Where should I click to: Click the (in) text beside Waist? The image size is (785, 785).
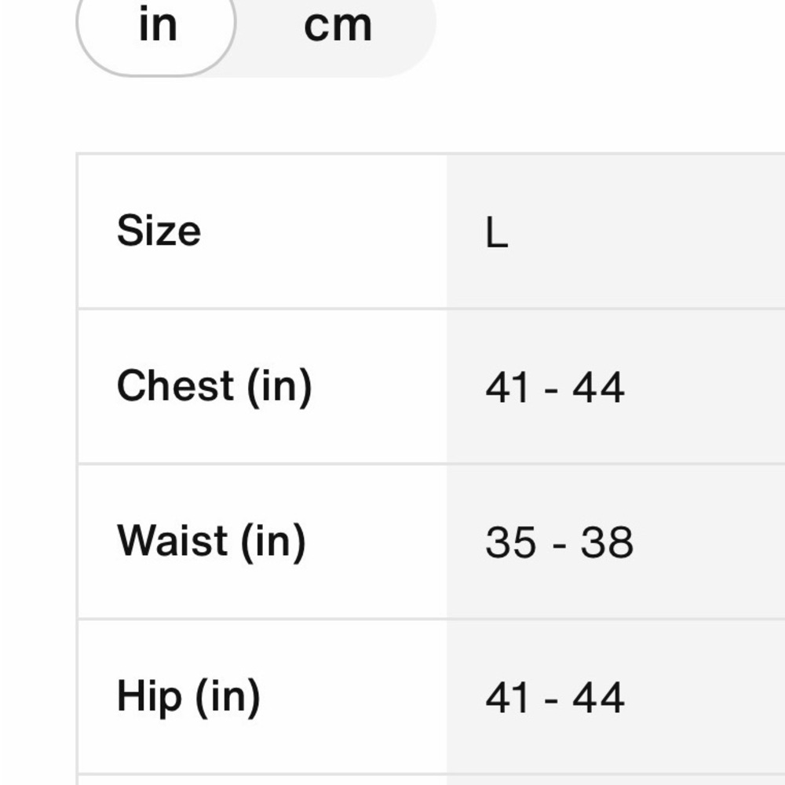273,542
